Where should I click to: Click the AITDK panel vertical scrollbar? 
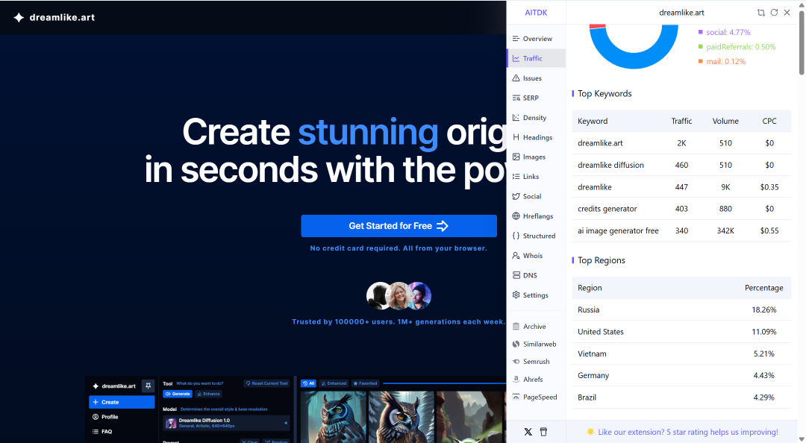click(802, 43)
